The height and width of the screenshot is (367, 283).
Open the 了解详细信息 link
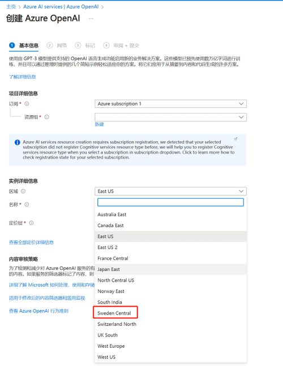click(x=22, y=77)
